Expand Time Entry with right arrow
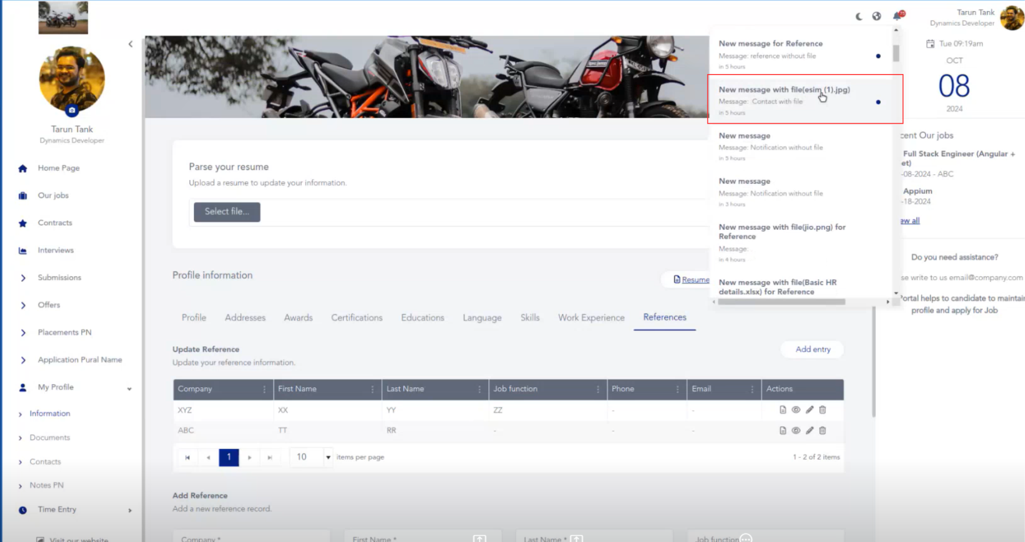This screenshot has height=542, width=1025. [130, 510]
